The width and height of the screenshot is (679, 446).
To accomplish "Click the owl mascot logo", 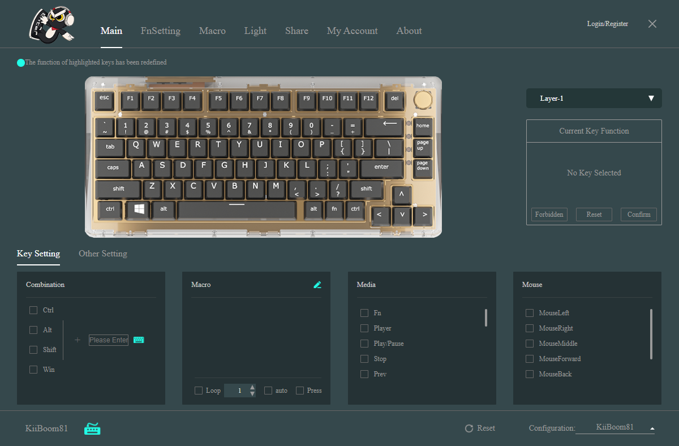I will (51, 24).
